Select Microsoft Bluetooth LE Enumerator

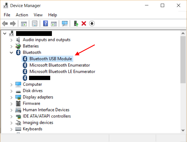click(x=62, y=72)
